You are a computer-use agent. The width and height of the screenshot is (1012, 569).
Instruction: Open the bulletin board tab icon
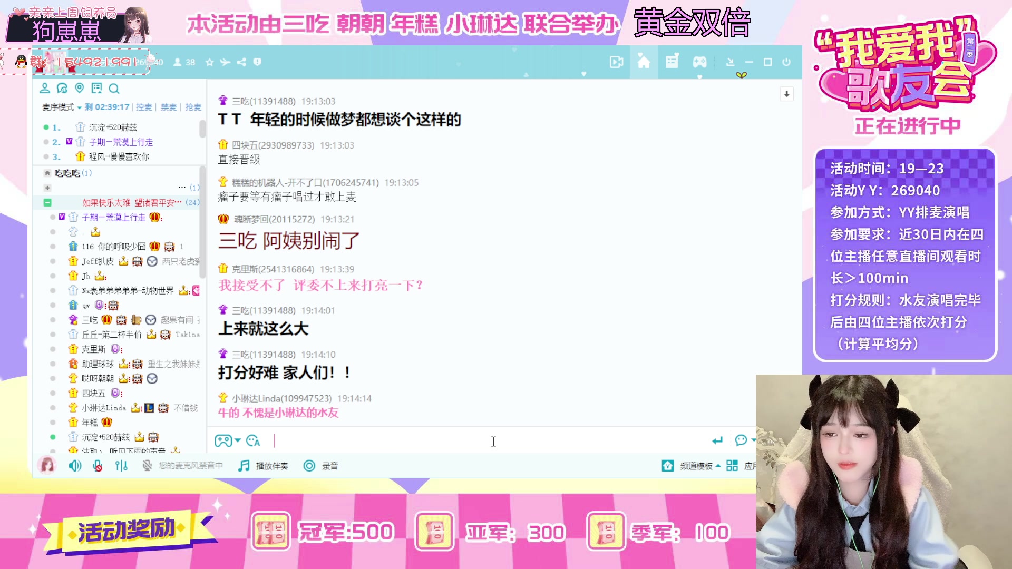tap(672, 62)
